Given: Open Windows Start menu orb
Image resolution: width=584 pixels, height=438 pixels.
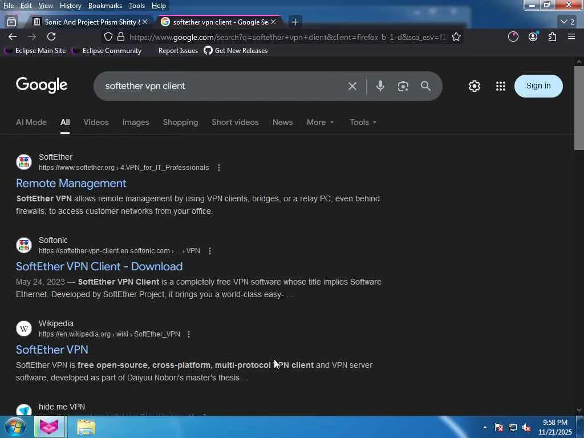Looking at the screenshot, I should pos(15,427).
